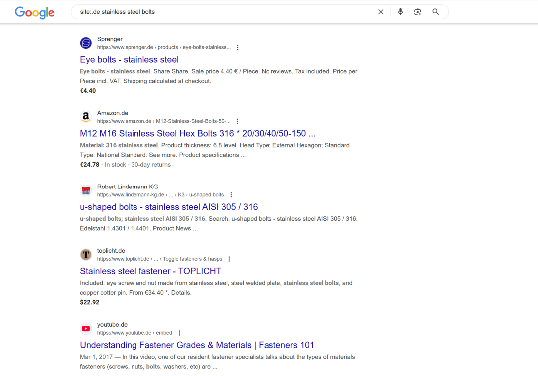Click the $22.92 price text
This screenshot has width=538, height=376.
[90, 302]
